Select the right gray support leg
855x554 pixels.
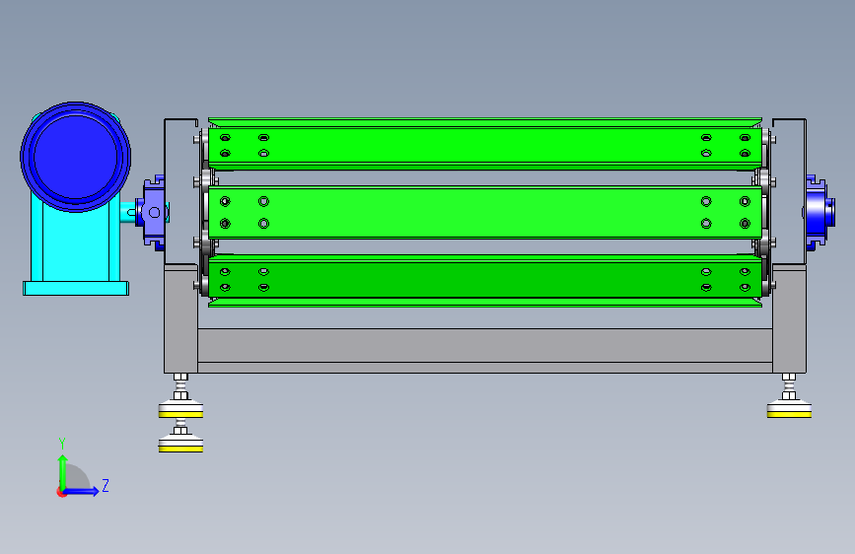789,319
